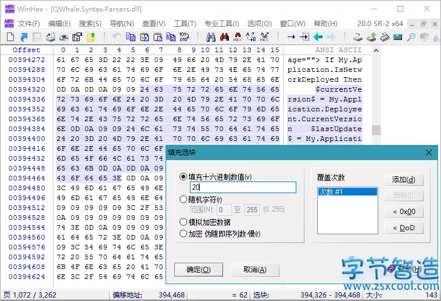This screenshot has height=301, width=441.
Task: Click offset row 00394624
Action: click(27, 277)
